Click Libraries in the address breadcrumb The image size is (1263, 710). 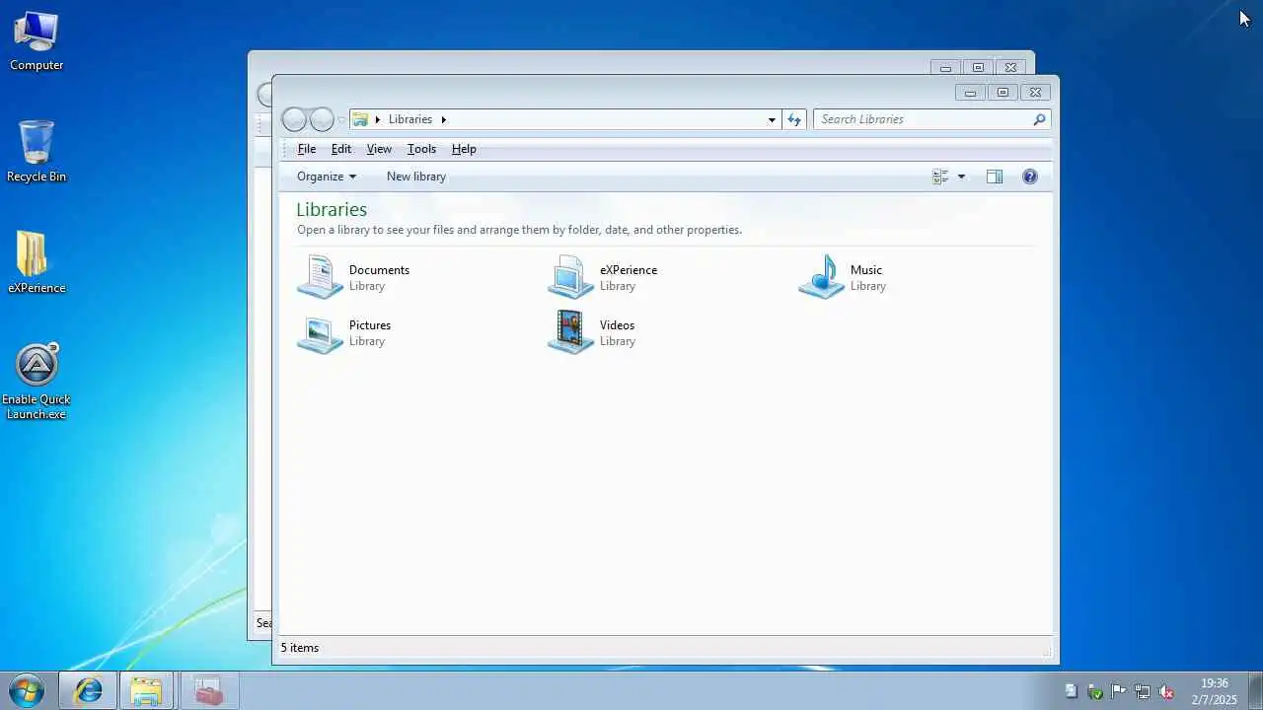(x=410, y=119)
